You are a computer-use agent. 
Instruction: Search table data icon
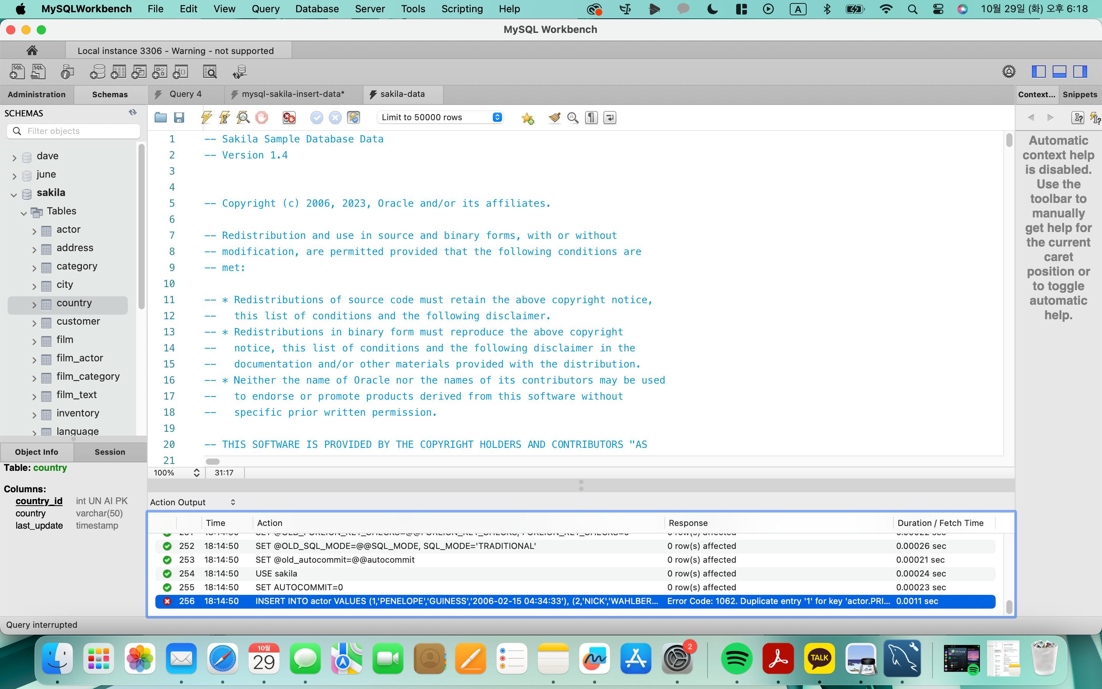210,72
